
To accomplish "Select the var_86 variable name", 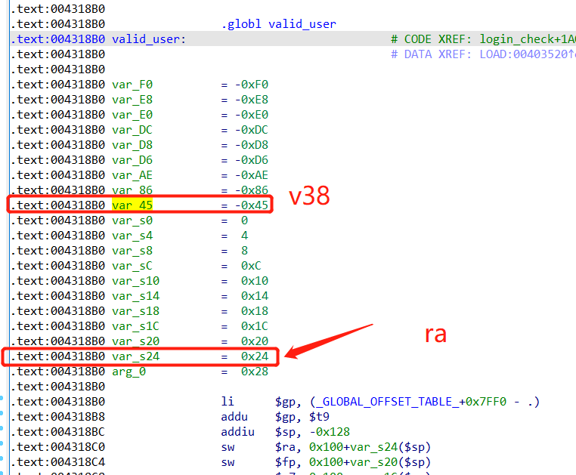I will coord(132,190).
